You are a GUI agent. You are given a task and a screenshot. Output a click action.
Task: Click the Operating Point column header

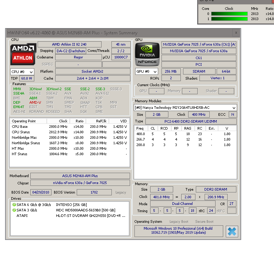[28, 121]
